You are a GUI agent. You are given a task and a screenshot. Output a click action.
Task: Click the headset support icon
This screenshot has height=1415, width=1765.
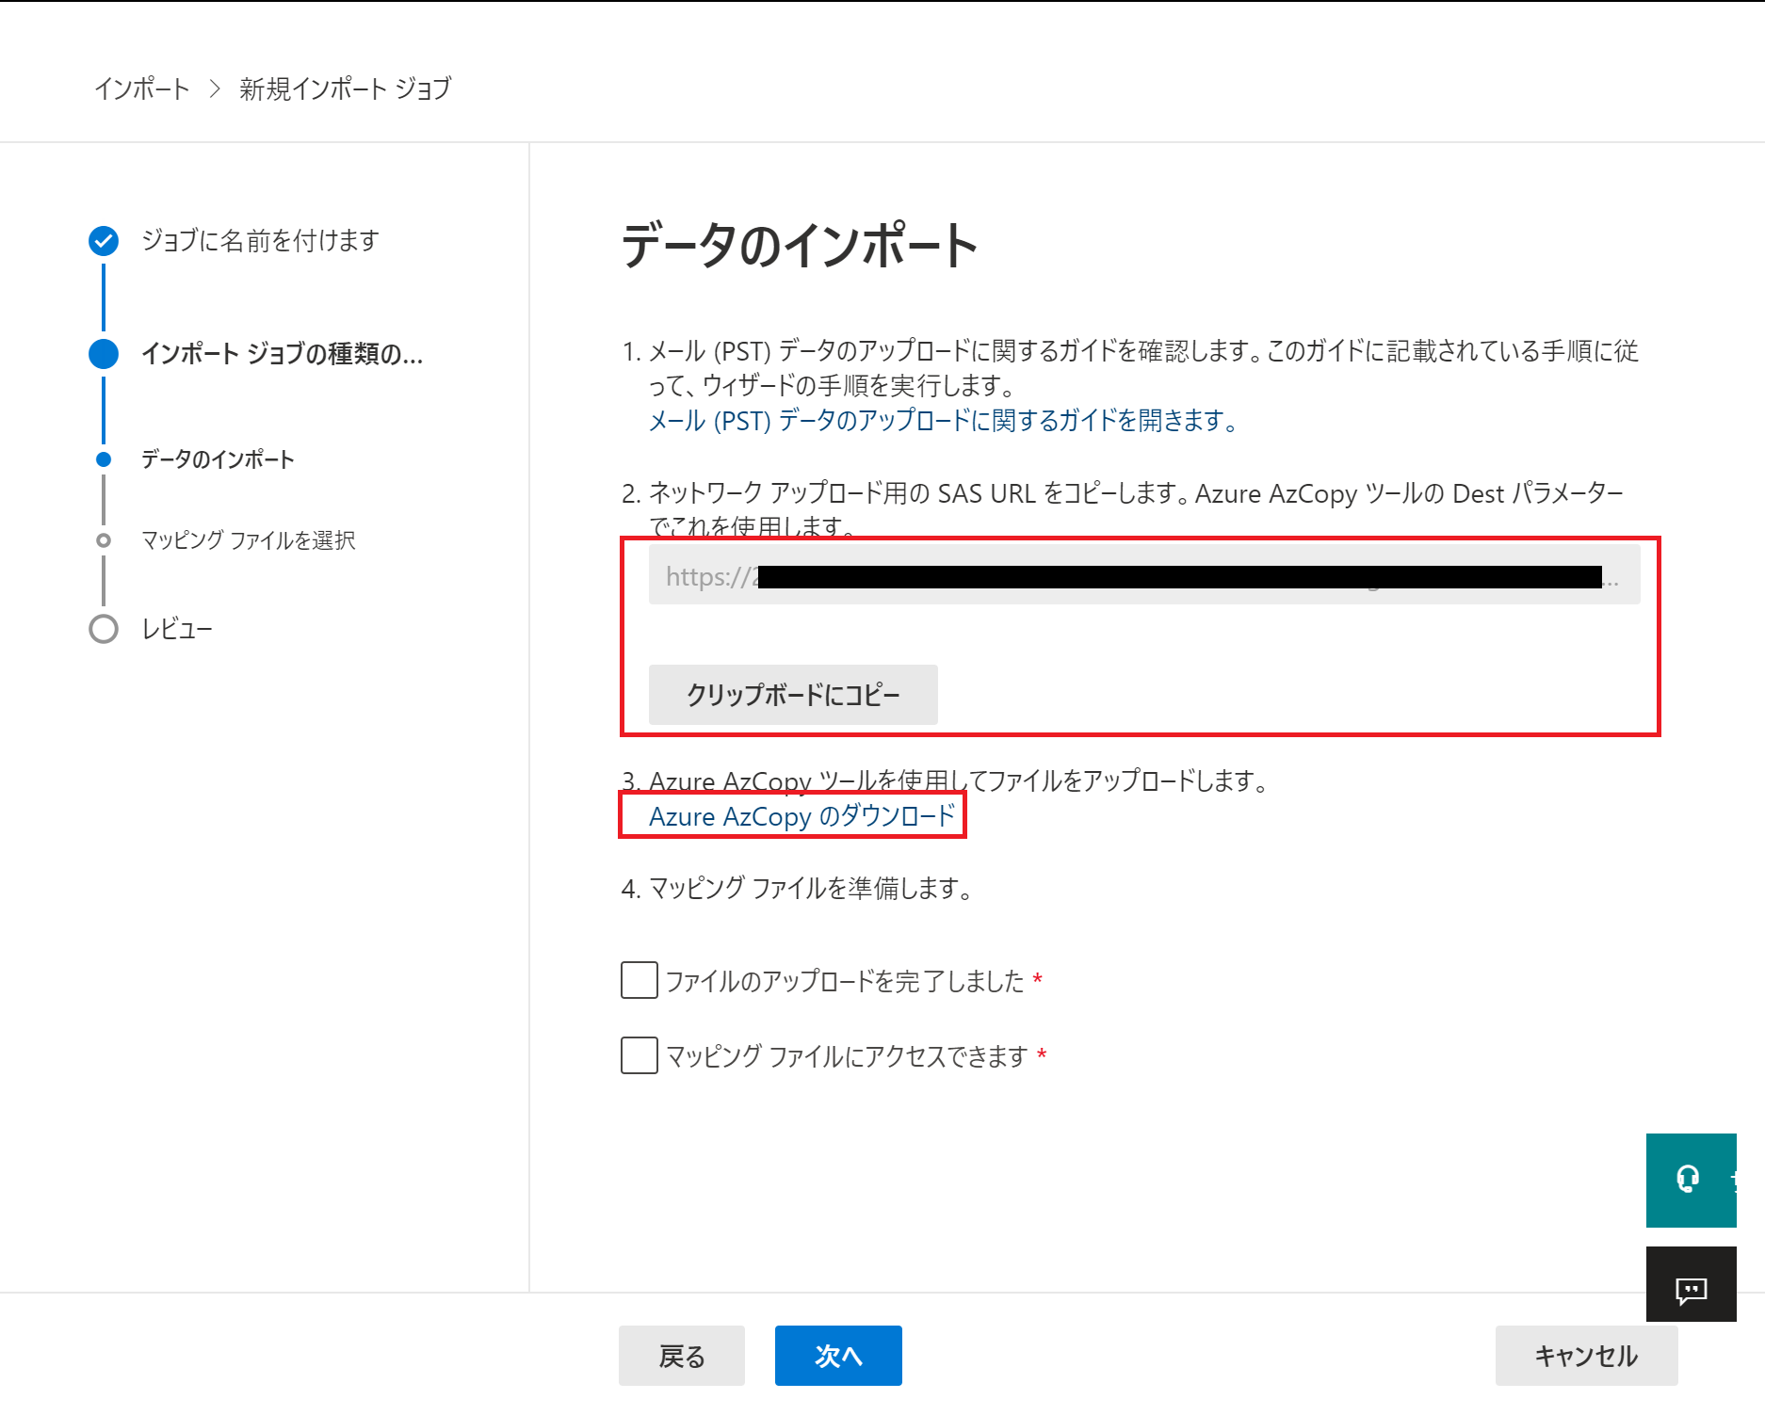point(1690,1180)
